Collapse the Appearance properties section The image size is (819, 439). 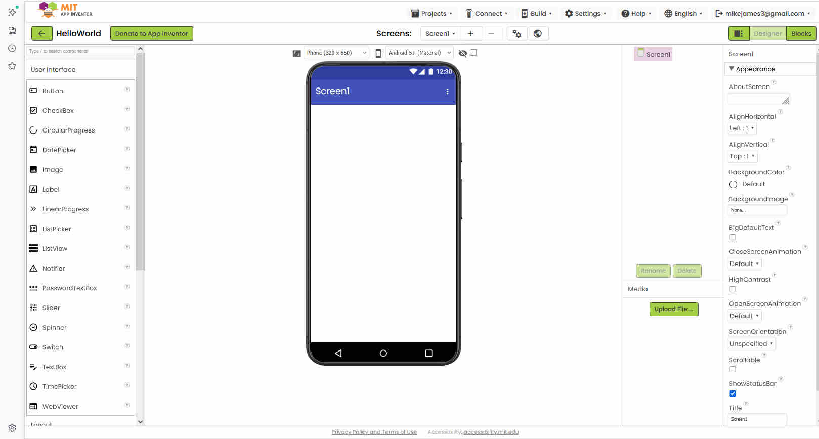[732, 69]
